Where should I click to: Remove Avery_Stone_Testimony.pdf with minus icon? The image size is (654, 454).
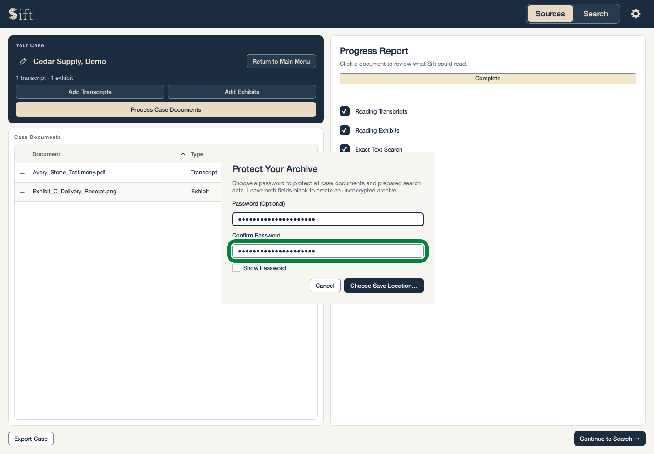click(22, 173)
